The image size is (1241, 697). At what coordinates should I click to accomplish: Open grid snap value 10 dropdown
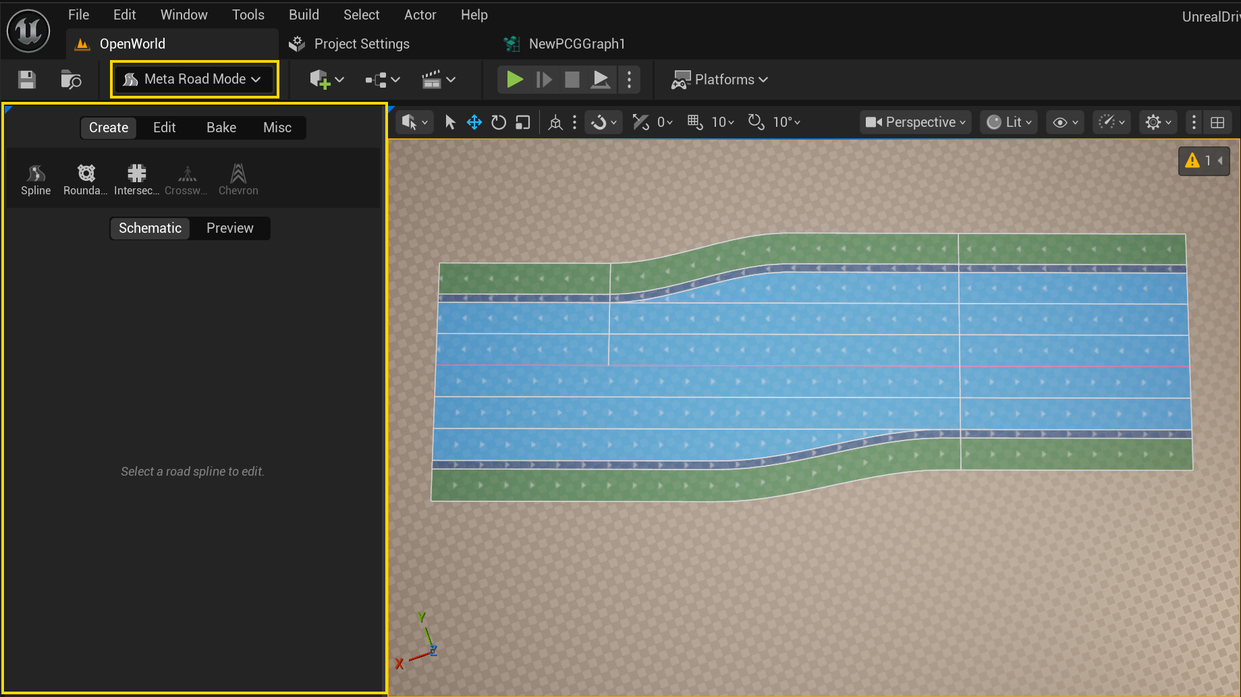point(723,122)
